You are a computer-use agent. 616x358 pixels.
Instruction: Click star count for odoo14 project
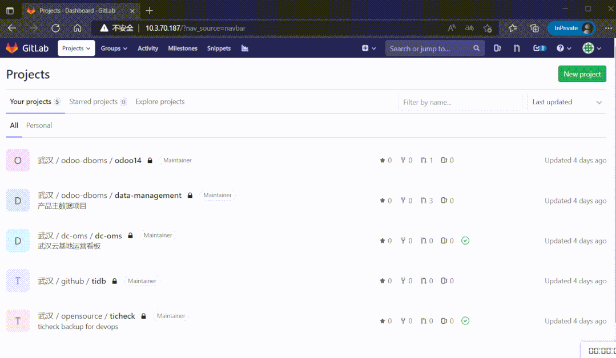(x=386, y=160)
